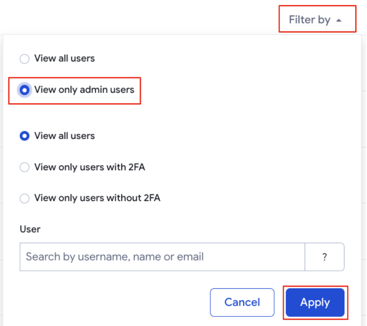This screenshot has height=326, width=367.
Task: Click the Filter by text label
Action: pos(310,20)
